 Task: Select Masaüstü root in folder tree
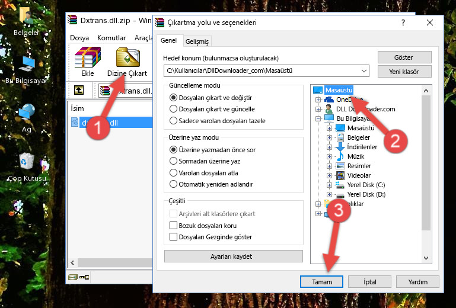339,90
